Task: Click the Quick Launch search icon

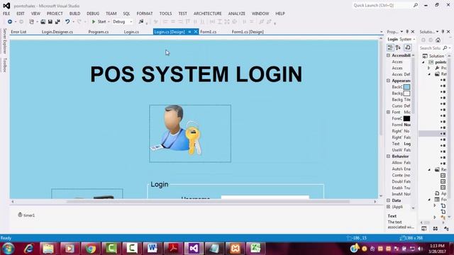Action: pyautogui.click(x=416, y=5)
